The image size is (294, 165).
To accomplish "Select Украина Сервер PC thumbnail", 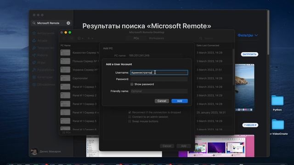I will 65,70.
